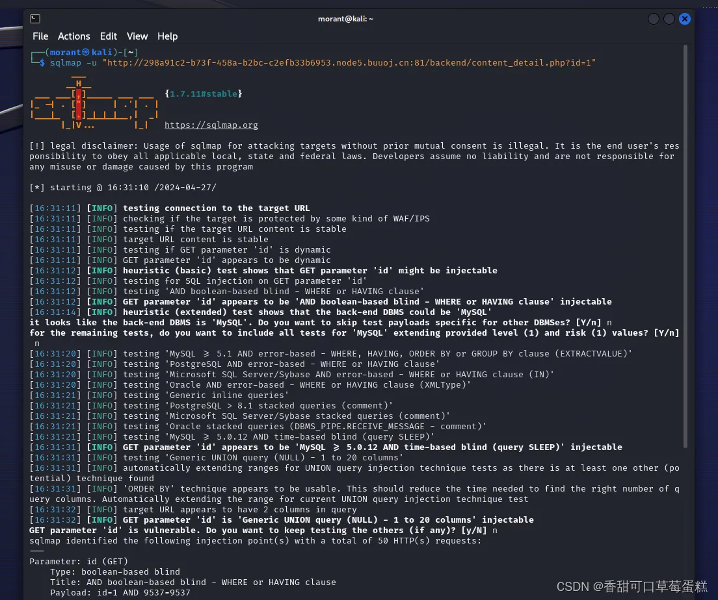
Task: Open the Help menu
Action: click(168, 36)
